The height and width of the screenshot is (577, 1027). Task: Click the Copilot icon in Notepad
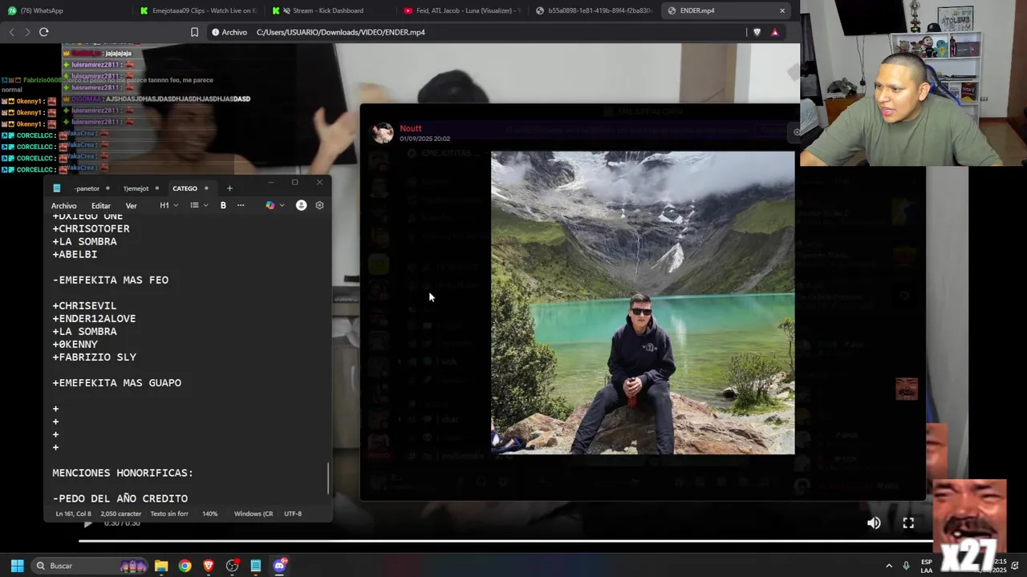[x=270, y=205]
